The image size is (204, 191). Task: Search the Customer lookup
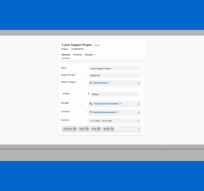[139, 113]
